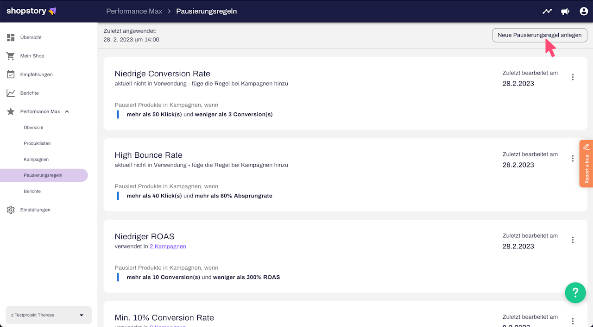Open three-dot menu for High Bounce Rate

click(x=573, y=159)
